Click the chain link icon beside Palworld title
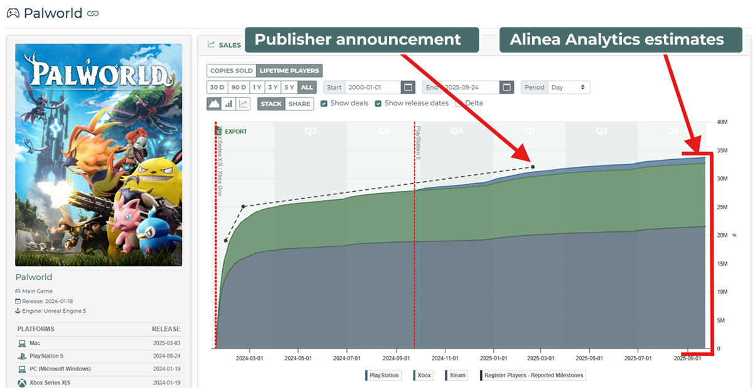 pyautogui.click(x=93, y=13)
